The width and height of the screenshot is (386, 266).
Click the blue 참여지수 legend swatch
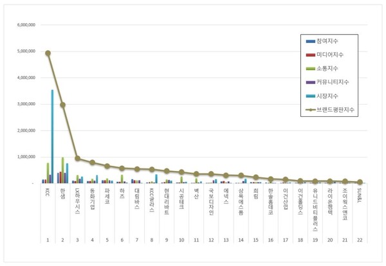[311, 41]
